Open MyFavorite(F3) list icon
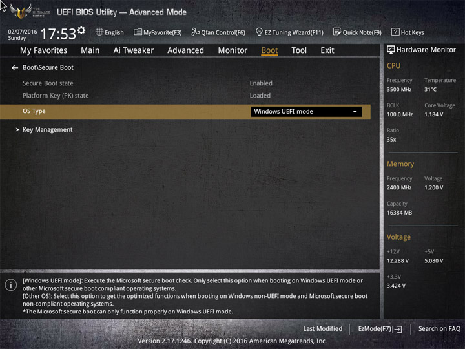 138,32
